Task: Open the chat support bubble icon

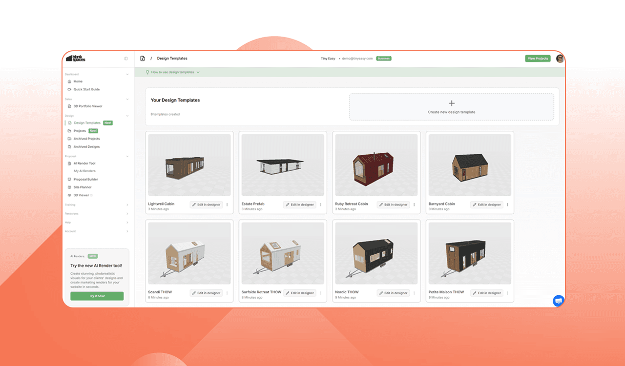Action: pos(559,301)
